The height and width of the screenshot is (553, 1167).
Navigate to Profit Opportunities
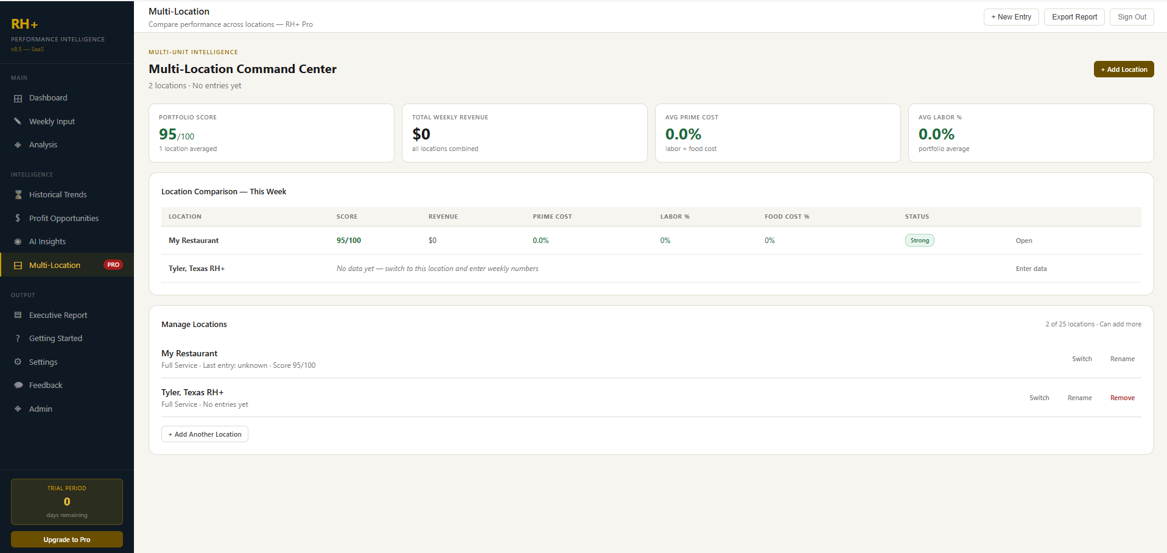(67, 218)
